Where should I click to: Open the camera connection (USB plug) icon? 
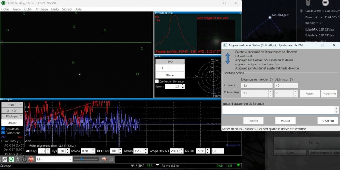point(5,159)
